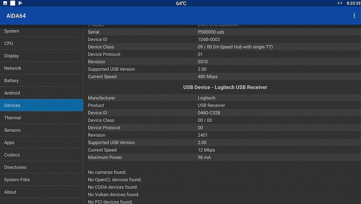361x204 pixels.
Task: Show Battery information
Action: [x=42, y=81]
